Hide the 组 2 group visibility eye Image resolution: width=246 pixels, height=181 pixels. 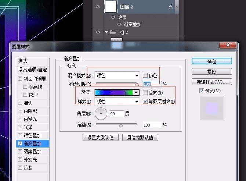click(98, 32)
